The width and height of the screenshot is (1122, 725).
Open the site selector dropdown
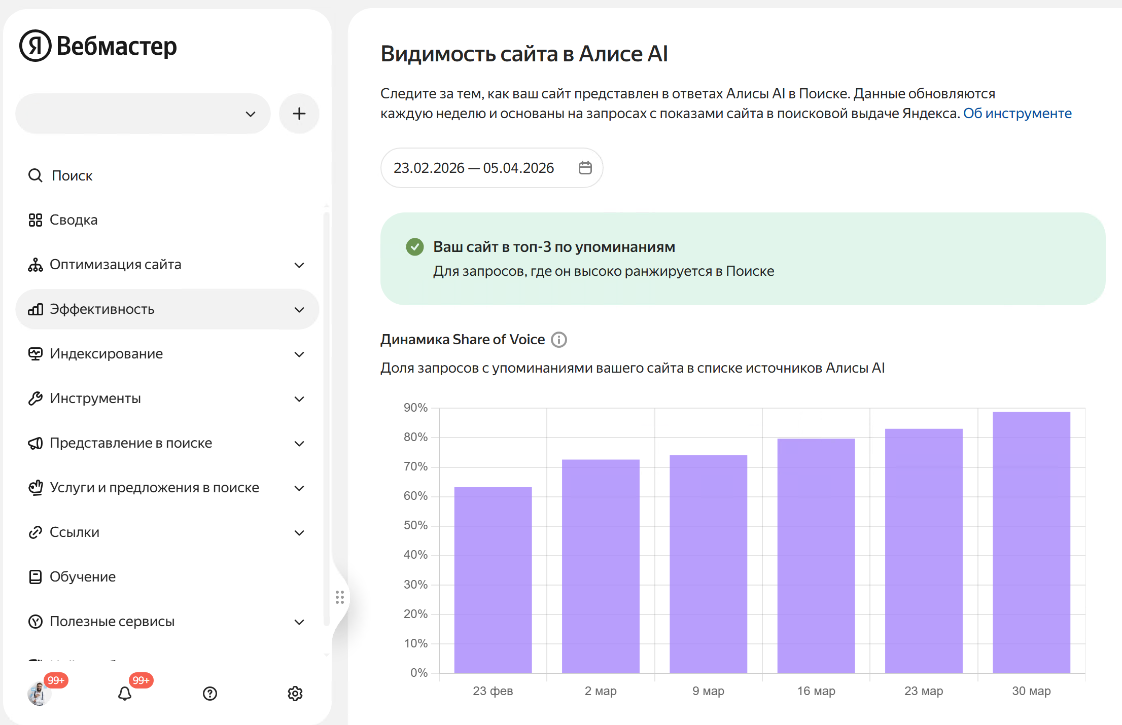pos(143,114)
